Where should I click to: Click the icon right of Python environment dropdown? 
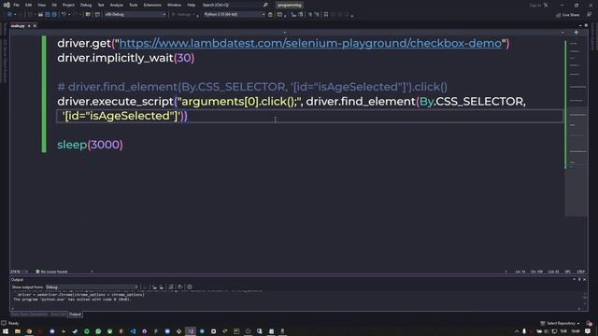[x=270, y=15]
